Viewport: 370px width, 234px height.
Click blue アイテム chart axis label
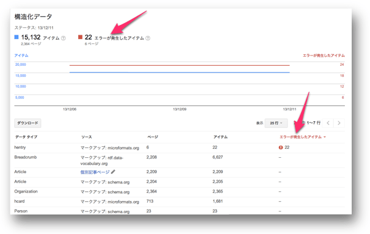(21, 55)
